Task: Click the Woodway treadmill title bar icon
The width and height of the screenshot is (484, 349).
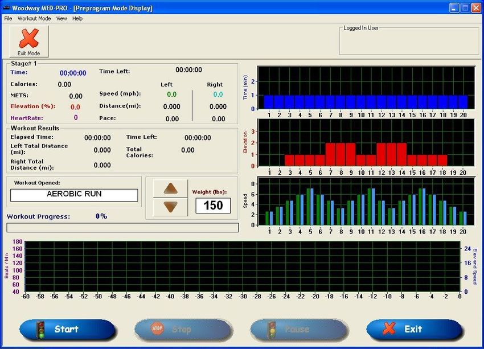Action: click(x=6, y=8)
